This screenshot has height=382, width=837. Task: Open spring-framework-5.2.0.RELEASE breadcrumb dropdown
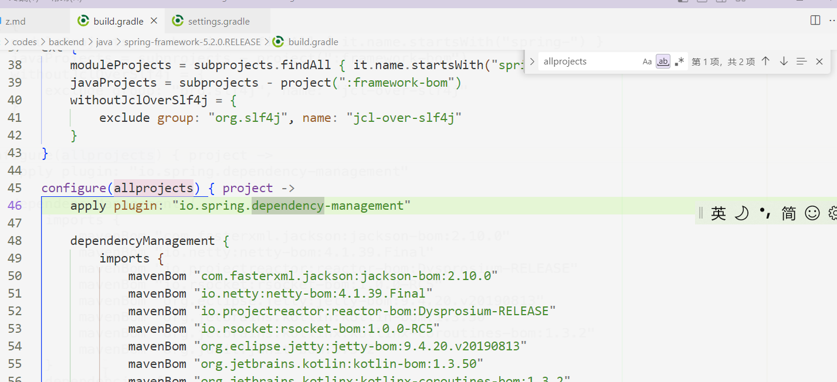click(x=192, y=42)
